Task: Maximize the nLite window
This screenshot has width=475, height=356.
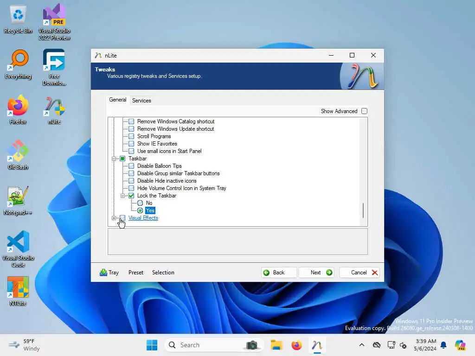Action: tap(352, 55)
